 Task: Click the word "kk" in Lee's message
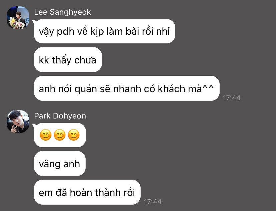(x=44, y=60)
